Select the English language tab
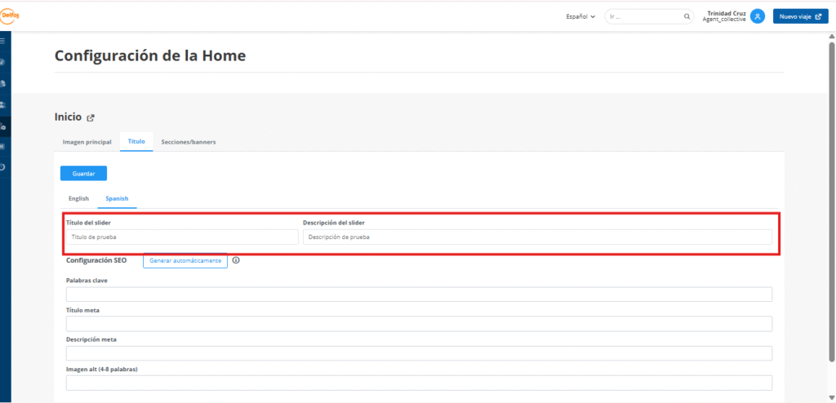836x403 pixels. pyautogui.click(x=79, y=198)
